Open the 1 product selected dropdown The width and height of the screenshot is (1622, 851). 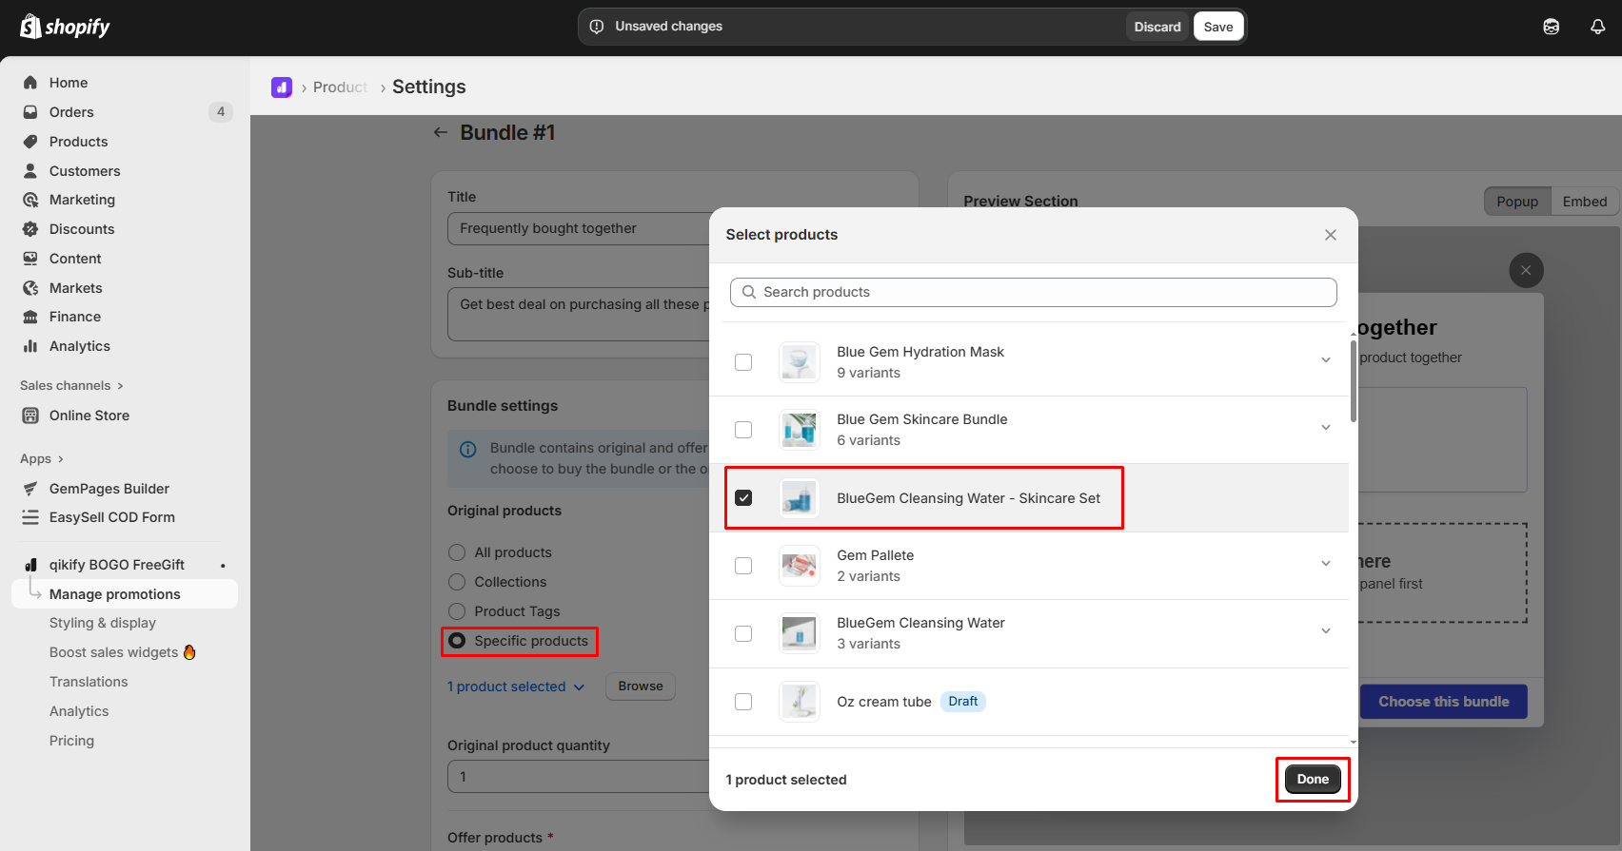click(x=516, y=687)
